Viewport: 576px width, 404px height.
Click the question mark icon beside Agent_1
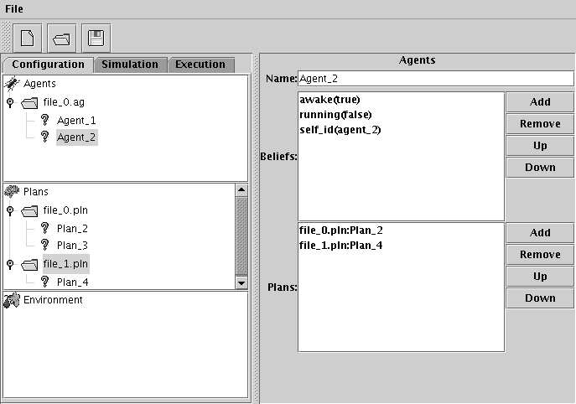(x=45, y=121)
